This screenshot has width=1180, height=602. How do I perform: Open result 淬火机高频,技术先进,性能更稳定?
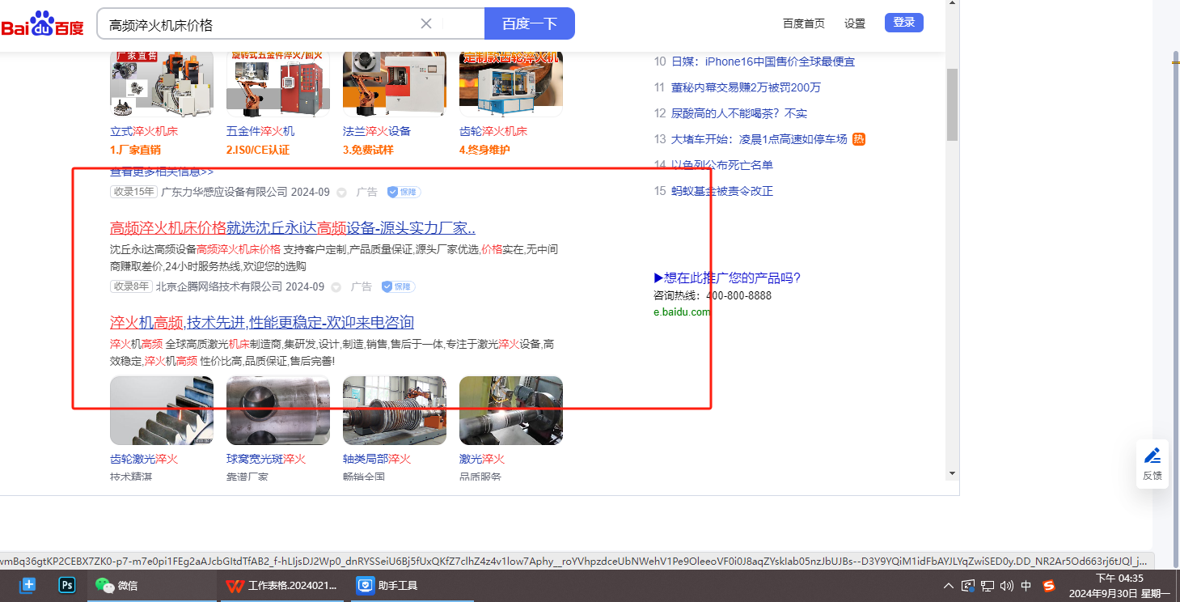point(262,323)
